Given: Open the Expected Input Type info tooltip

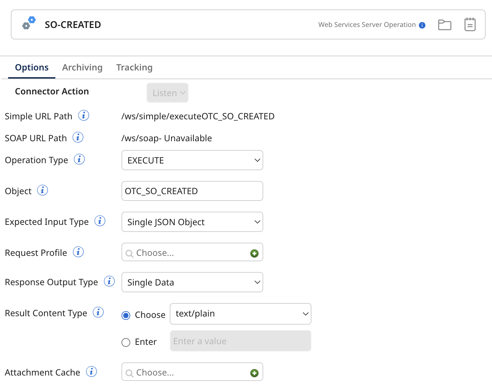Looking at the screenshot, I should 100,221.
